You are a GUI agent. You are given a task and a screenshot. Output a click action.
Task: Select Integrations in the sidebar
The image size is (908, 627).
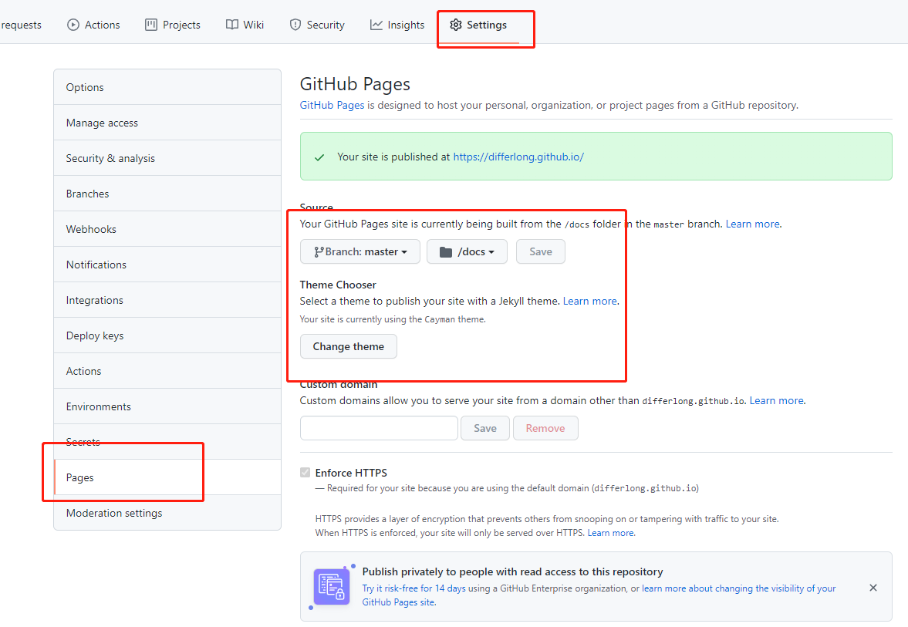[167, 300]
